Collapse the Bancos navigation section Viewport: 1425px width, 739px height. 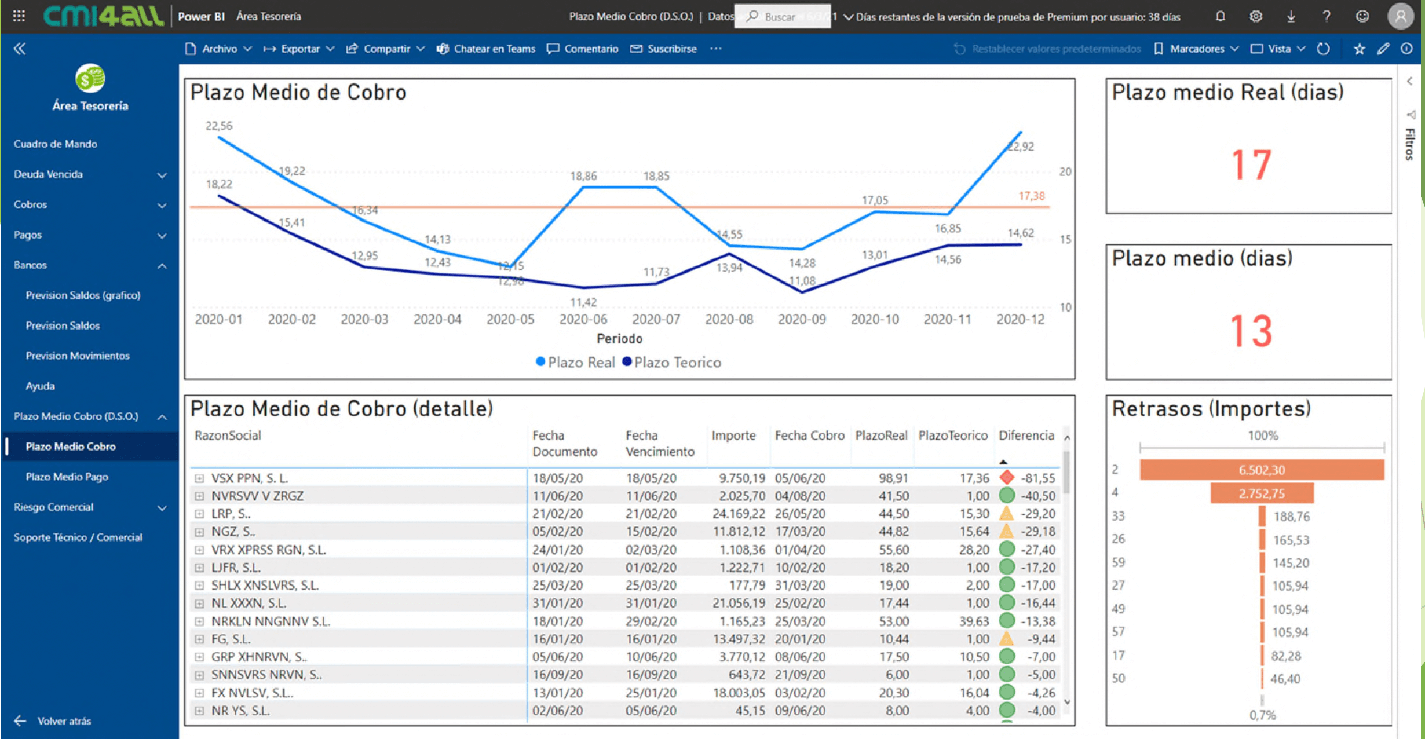162,265
